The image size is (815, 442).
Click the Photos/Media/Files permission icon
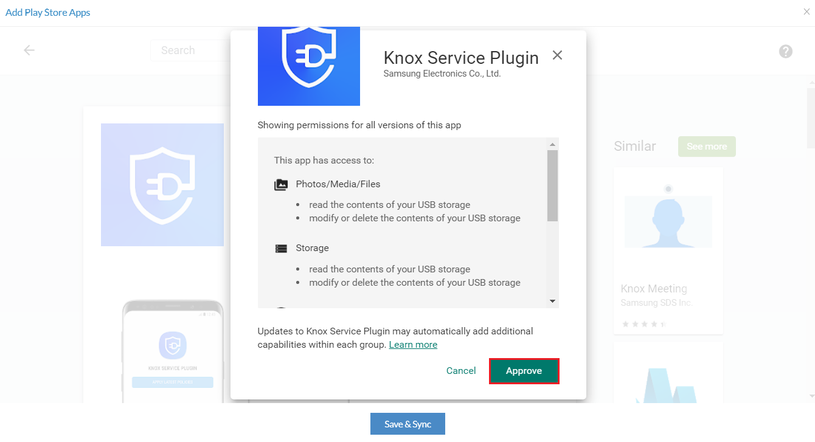coord(281,184)
